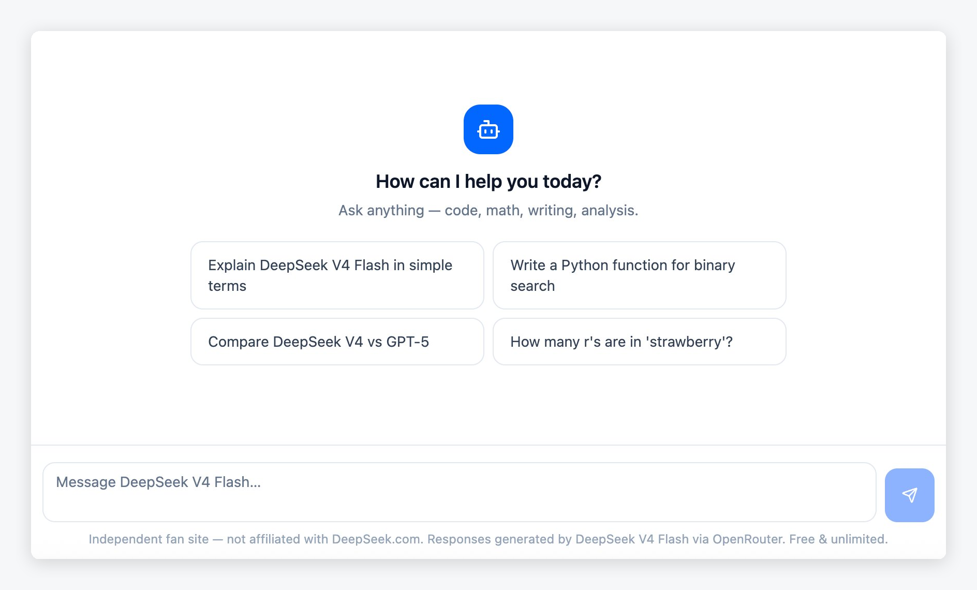
Task: Choose 'Write a Python function for binary search'
Action: click(x=640, y=275)
